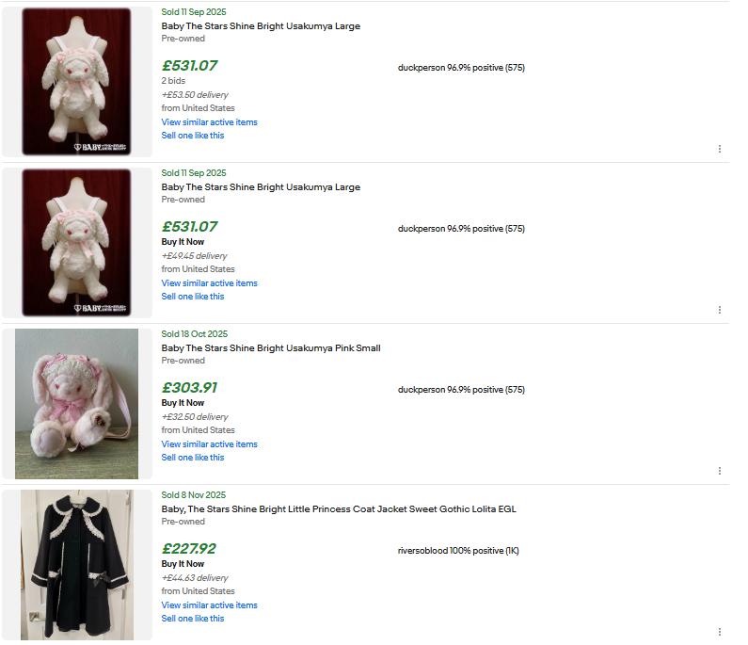This screenshot has height=645, width=748.
Task: Open title of Usakumya Large with 2 bids
Action: pyautogui.click(x=261, y=26)
